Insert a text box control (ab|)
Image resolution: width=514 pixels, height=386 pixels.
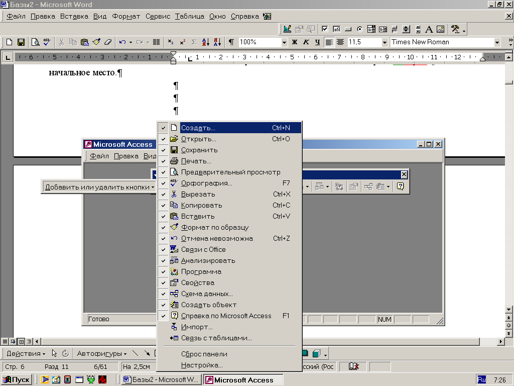[337, 29]
